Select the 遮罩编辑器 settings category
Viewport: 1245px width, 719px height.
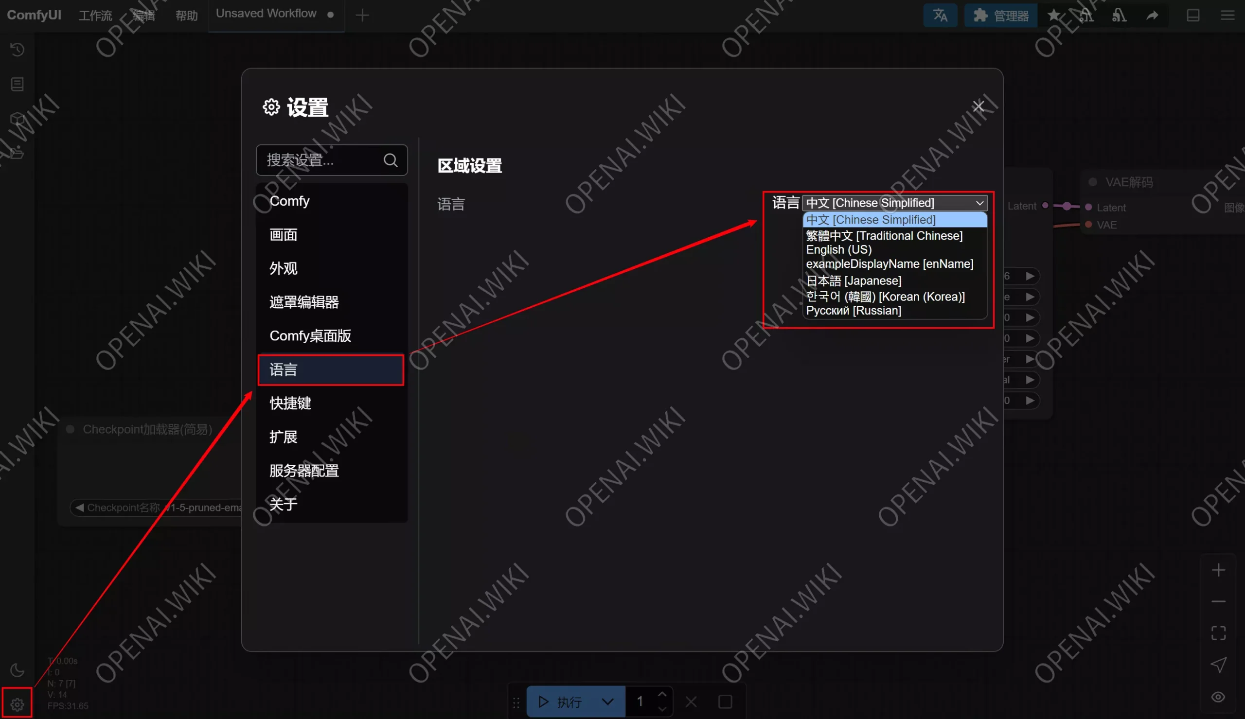click(x=332, y=302)
